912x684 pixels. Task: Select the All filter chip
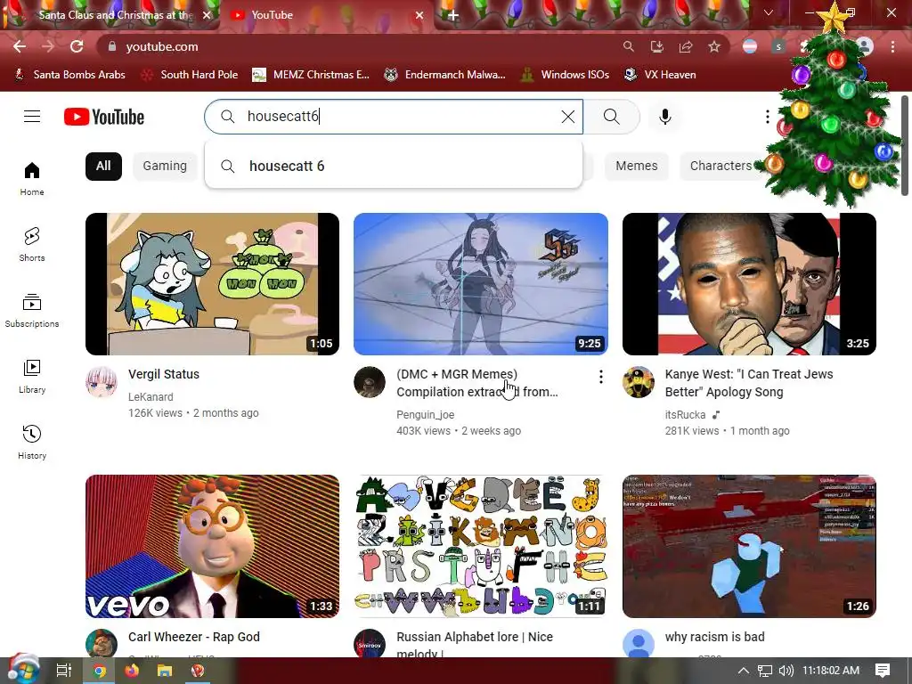(103, 167)
